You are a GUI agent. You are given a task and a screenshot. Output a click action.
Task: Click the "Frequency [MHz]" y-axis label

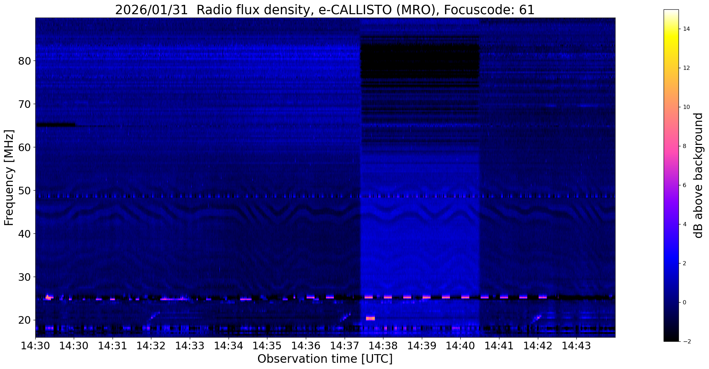[9, 177]
